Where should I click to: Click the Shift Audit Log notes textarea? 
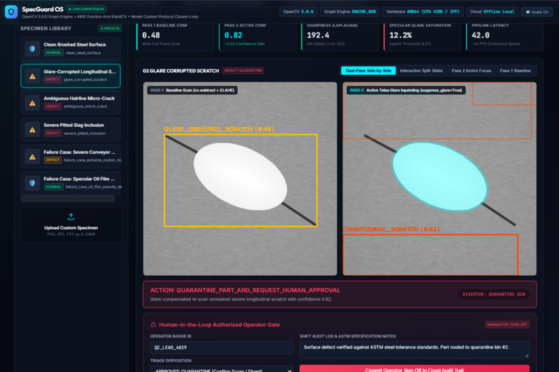[x=414, y=350]
